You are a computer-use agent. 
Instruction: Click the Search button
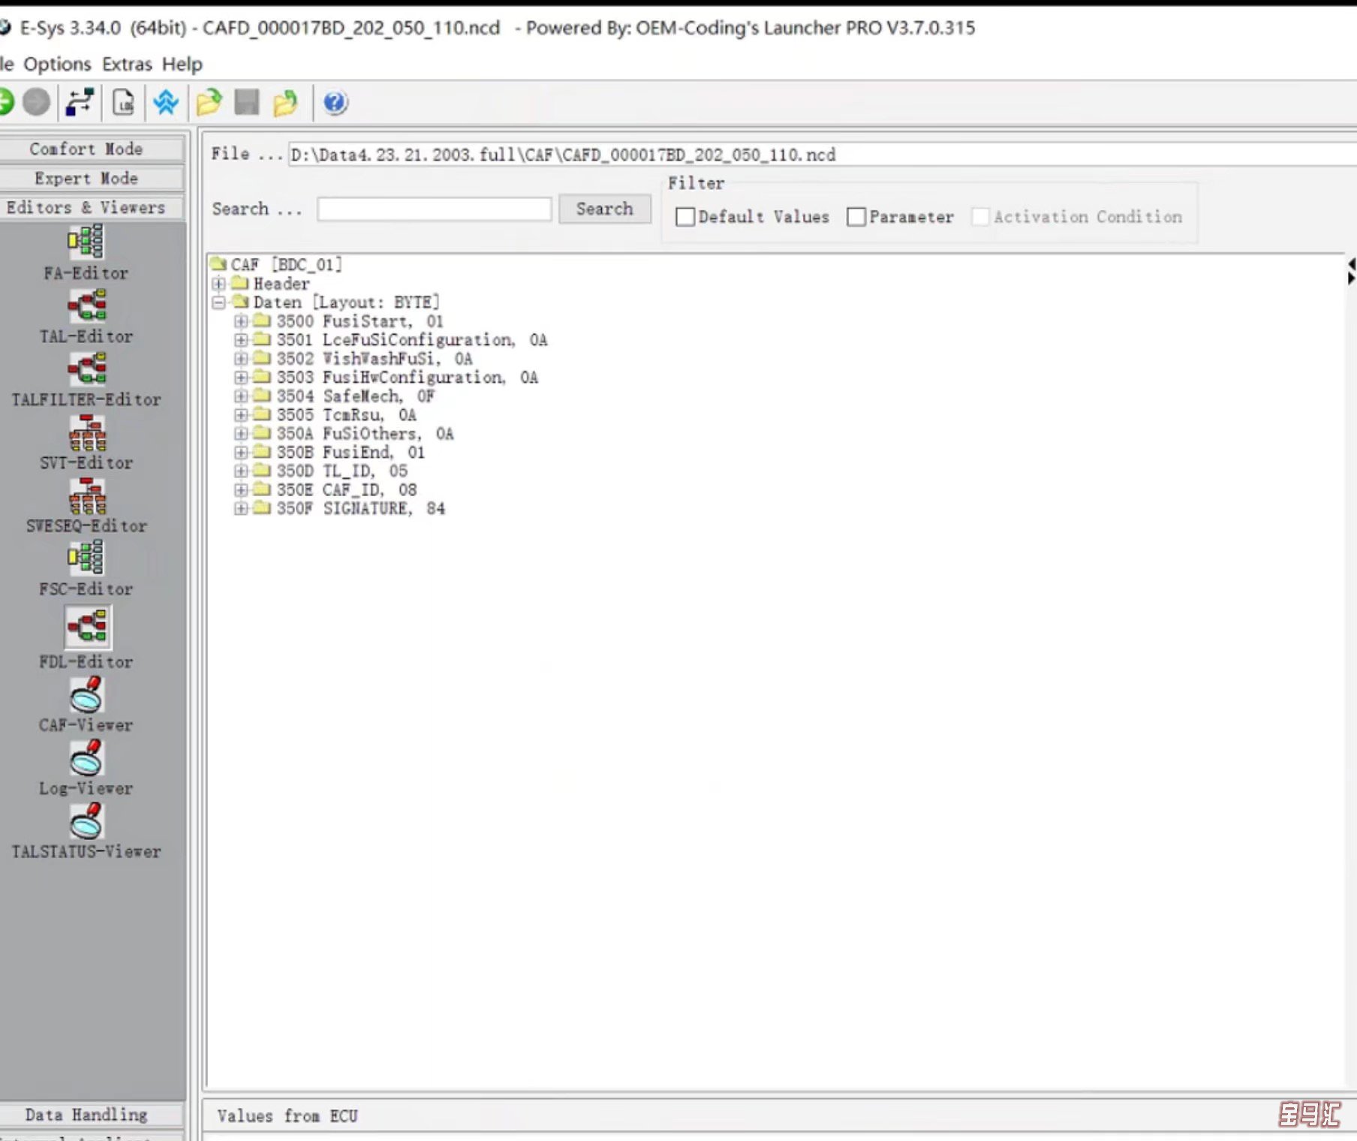pos(604,209)
